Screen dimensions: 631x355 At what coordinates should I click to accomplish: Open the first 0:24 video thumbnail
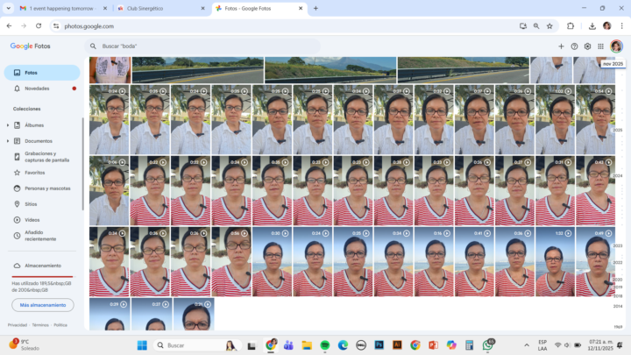coord(109,120)
